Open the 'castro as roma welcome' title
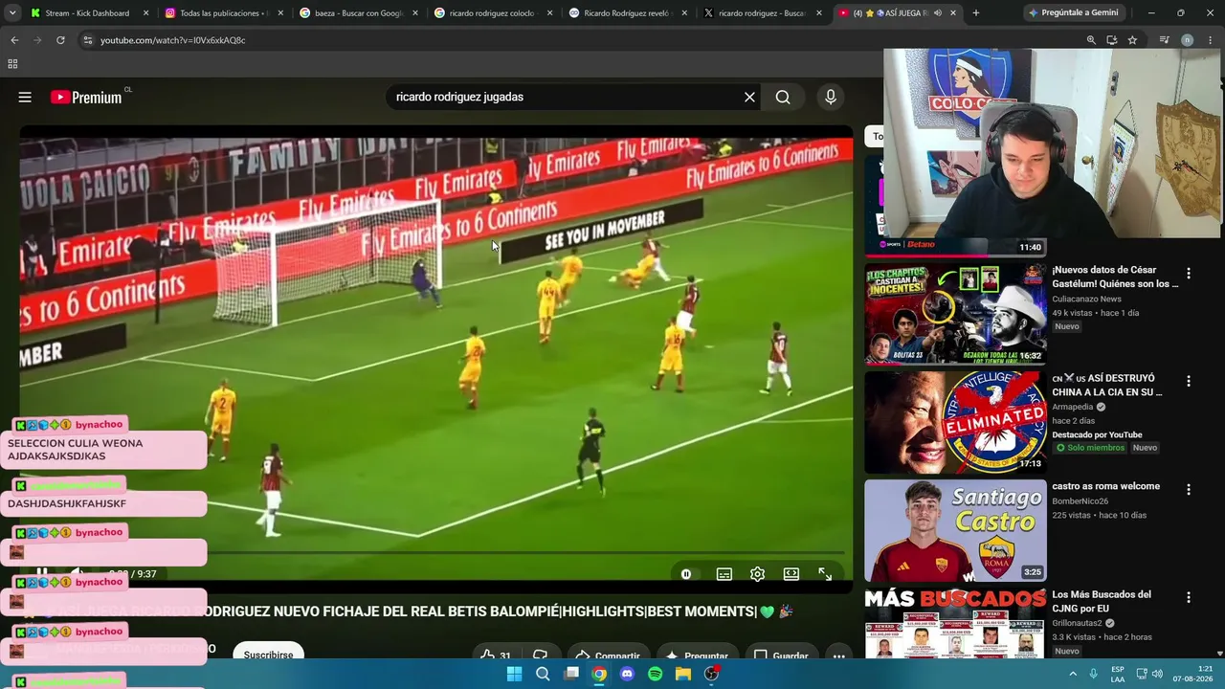 [x=1105, y=486]
